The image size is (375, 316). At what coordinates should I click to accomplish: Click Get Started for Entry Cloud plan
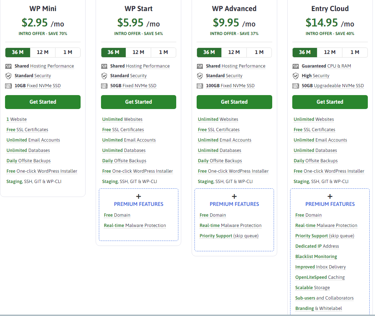[x=330, y=102]
